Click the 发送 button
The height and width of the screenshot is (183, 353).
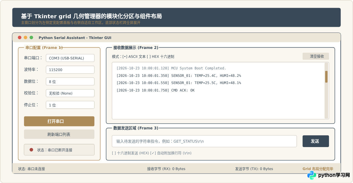click(316, 141)
